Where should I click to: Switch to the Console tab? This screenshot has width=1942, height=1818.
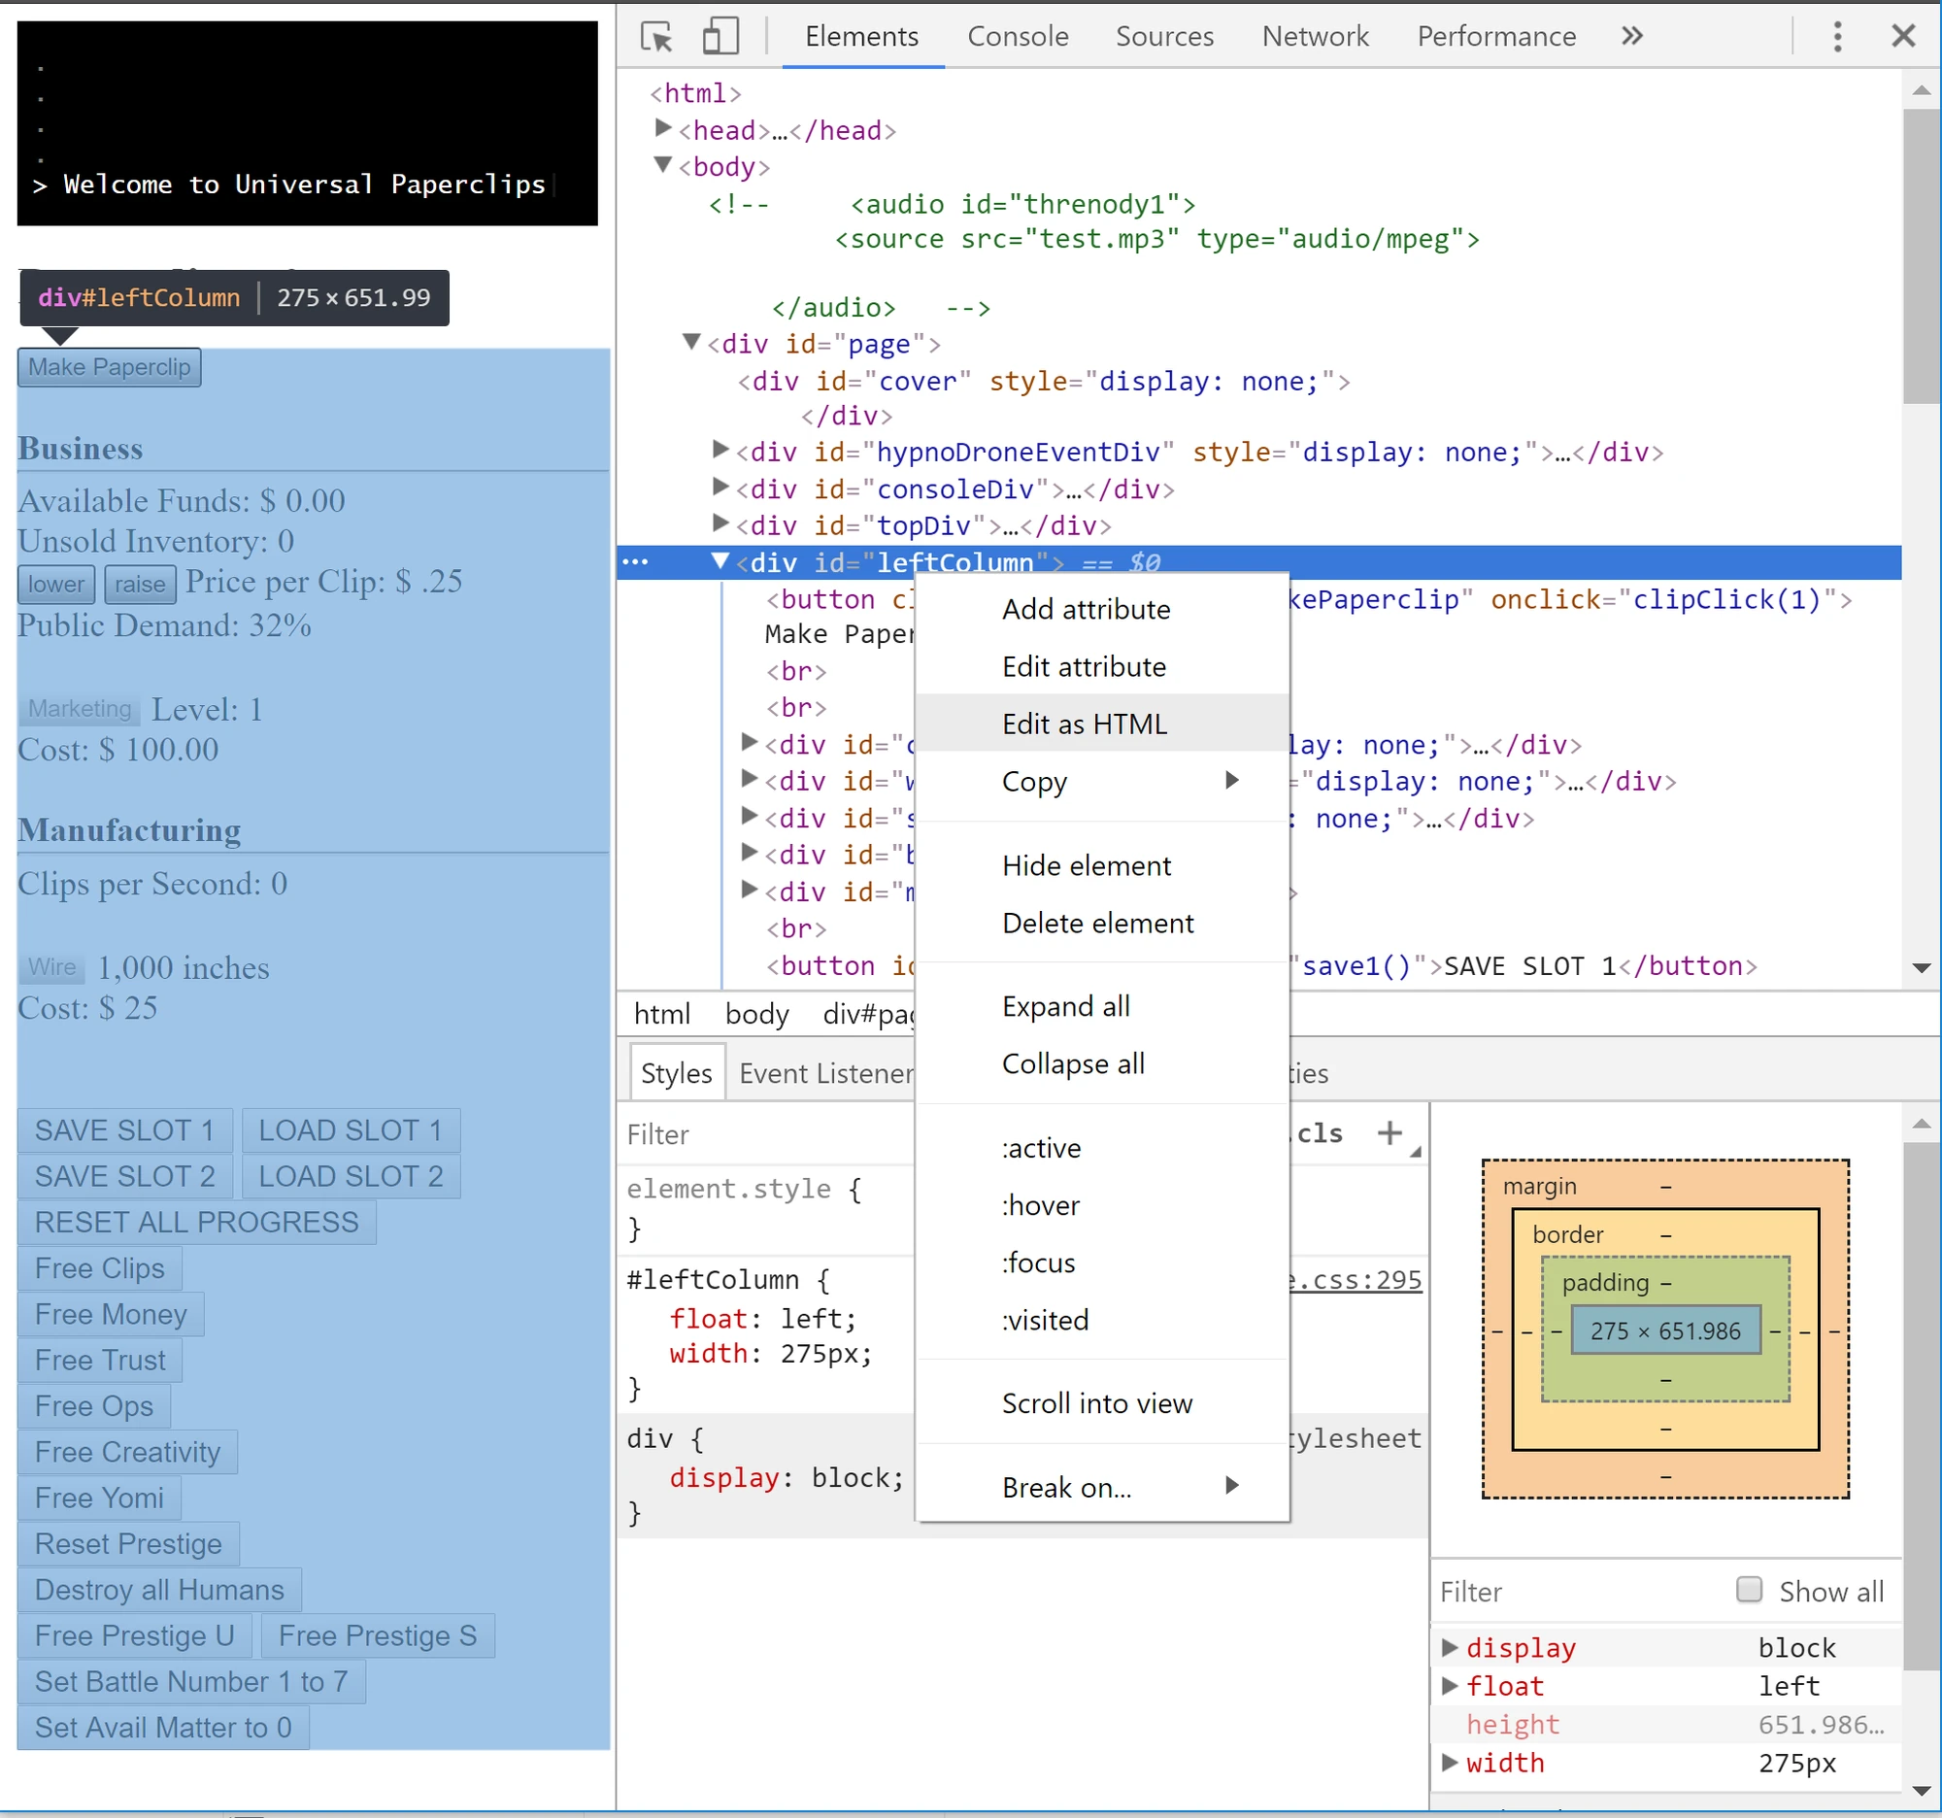[x=1018, y=36]
